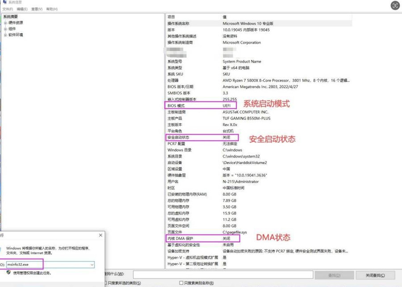The width and height of the screenshot is (402, 287).
Task: Click the 查找什么 search input field
Action: (222, 275)
